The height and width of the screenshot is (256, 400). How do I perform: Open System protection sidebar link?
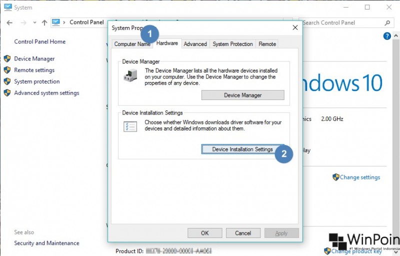[37, 81]
